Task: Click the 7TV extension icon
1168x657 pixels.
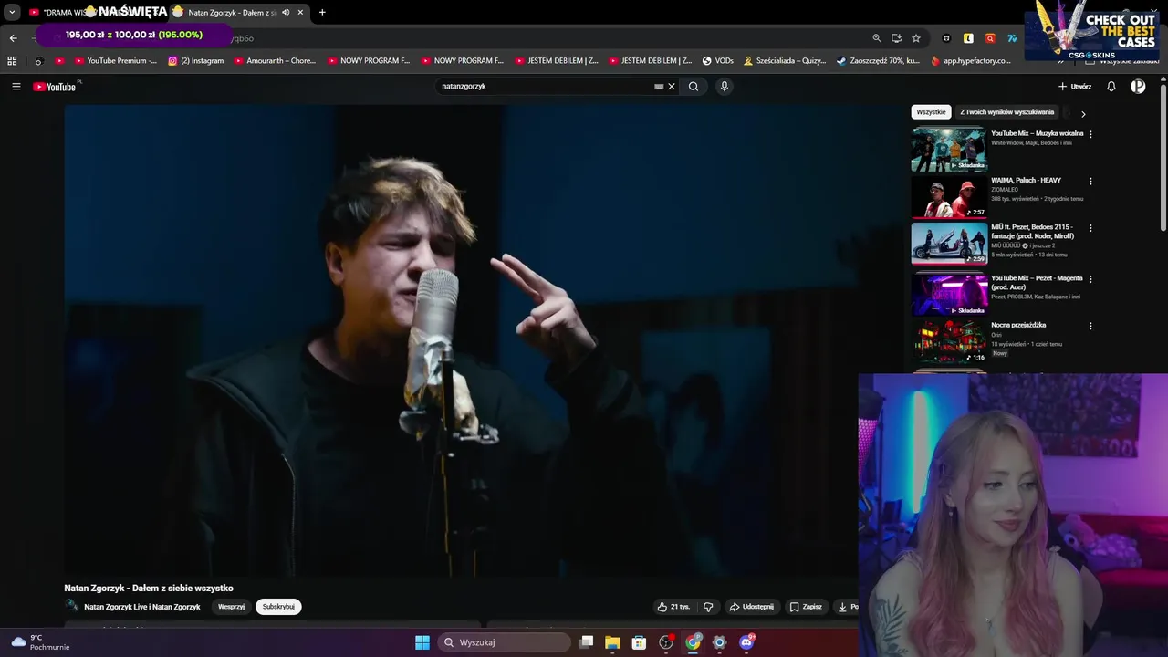Action: pyautogui.click(x=1012, y=38)
